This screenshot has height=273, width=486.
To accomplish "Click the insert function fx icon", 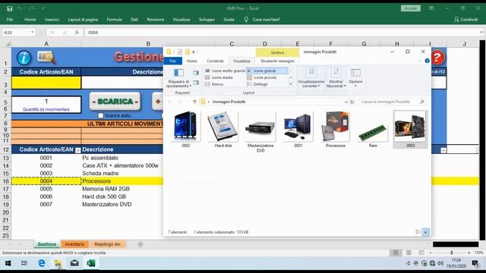I will pos(77,33).
